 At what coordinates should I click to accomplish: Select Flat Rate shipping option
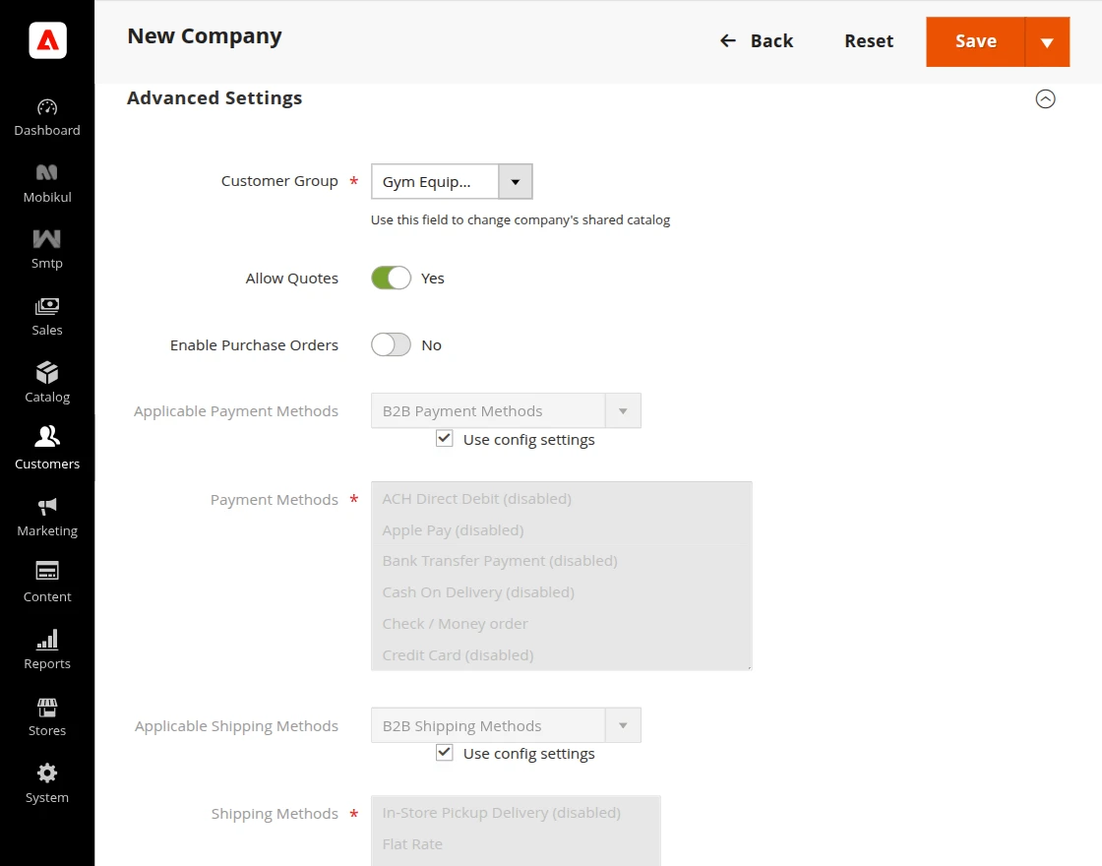[516, 844]
